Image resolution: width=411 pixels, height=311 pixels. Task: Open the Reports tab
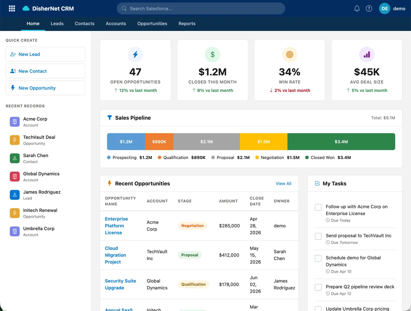point(187,24)
